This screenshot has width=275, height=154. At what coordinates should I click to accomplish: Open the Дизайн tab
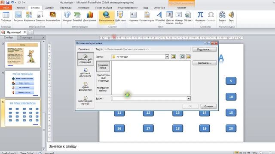pos(50,8)
